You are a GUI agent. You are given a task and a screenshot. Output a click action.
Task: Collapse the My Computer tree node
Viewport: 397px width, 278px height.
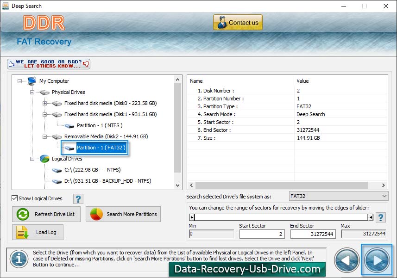pyautogui.click(x=19, y=81)
